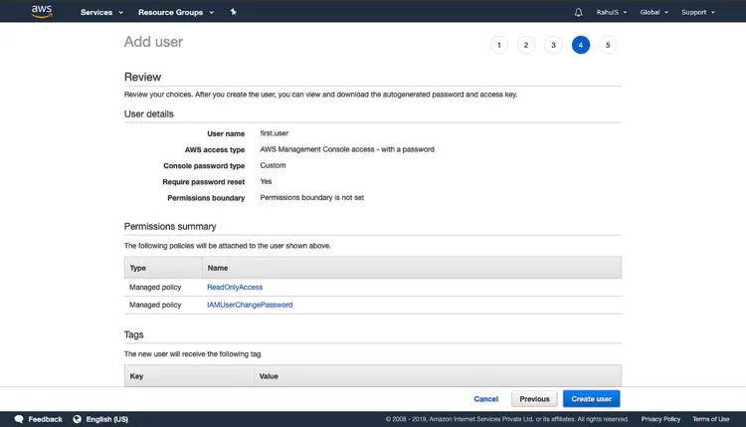This screenshot has width=746, height=427.
Task: Expand the Services dropdown menu
Action: click(x=101, y=12)
